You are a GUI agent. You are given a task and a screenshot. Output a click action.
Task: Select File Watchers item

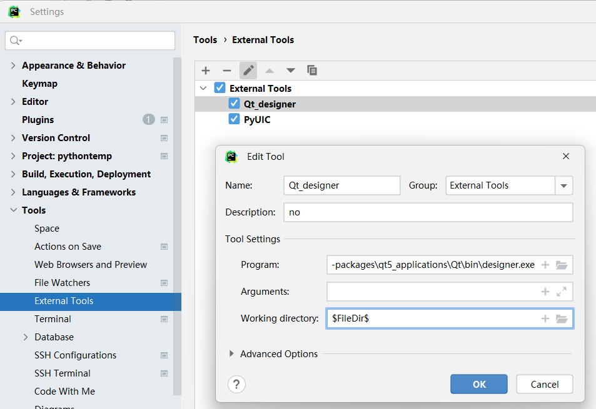(63, 283)
